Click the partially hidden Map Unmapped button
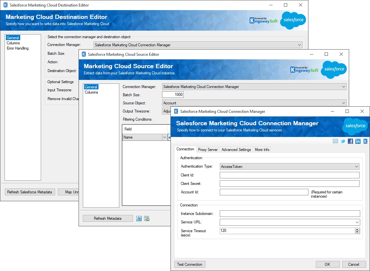 click(x=68, y=192)
